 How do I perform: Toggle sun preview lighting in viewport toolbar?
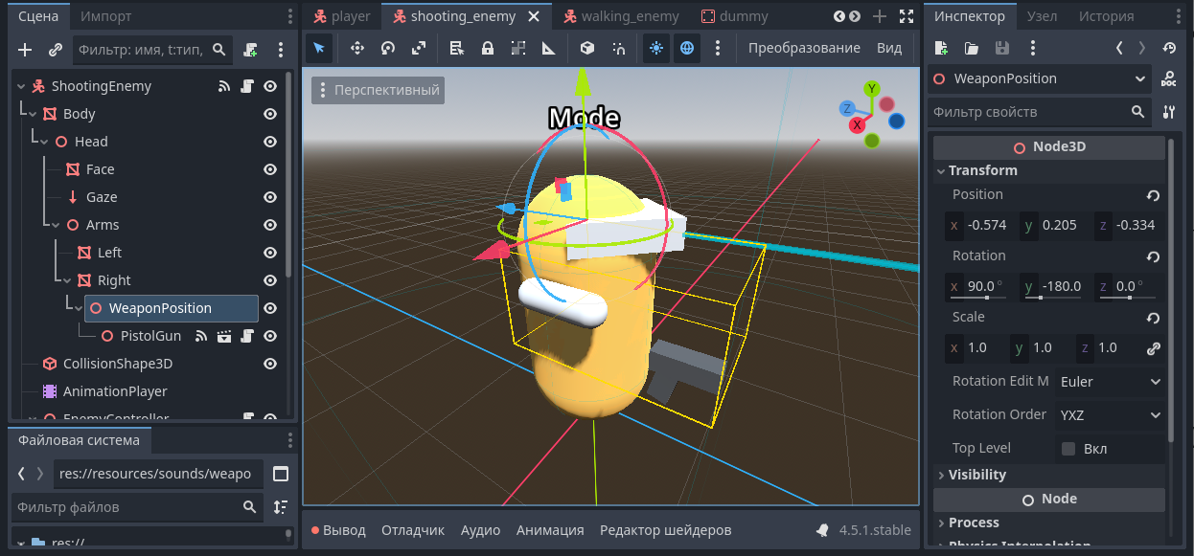click(655, 48)
